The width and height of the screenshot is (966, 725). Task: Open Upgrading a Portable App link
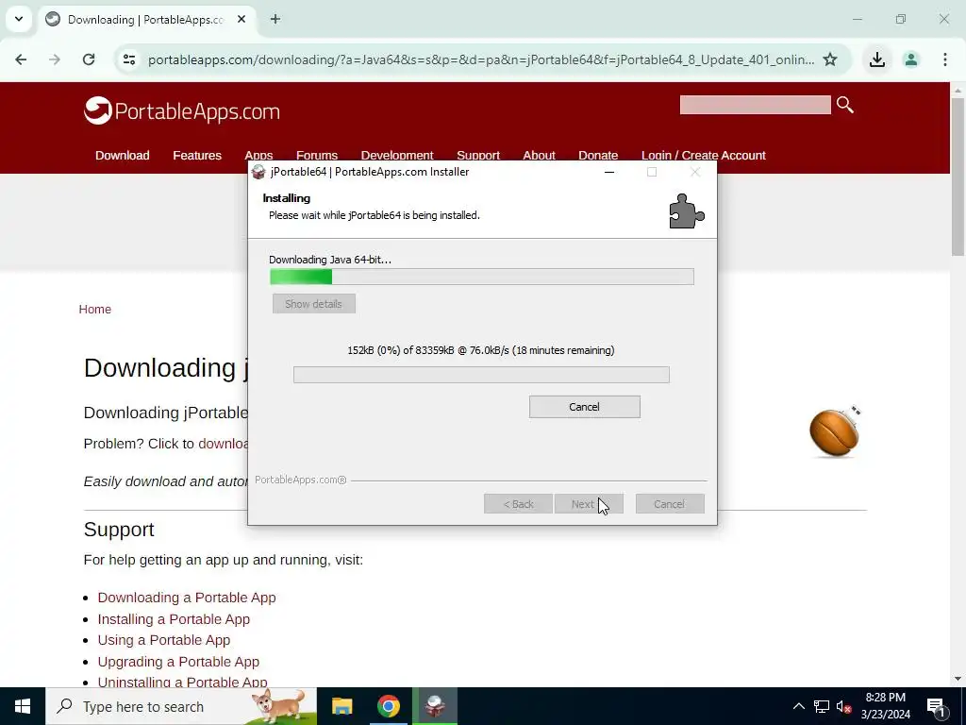pyautogui.click(x=178, y=662)
